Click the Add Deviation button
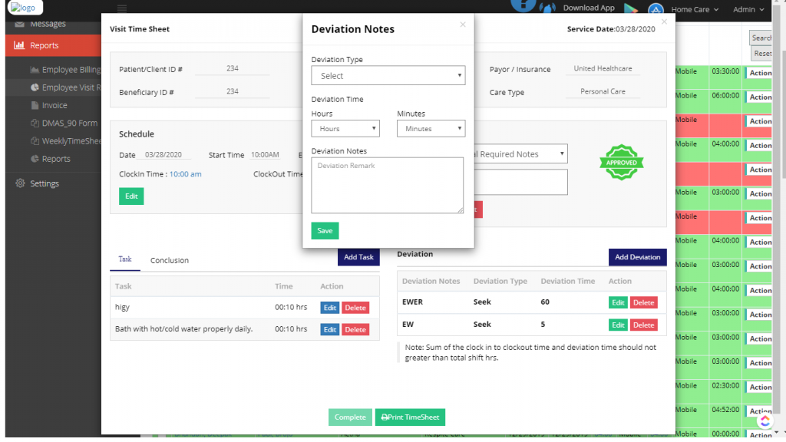 click(638, 257)
